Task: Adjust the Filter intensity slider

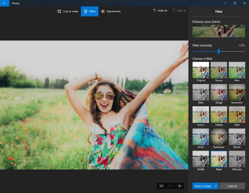Action: click(219, 51)
